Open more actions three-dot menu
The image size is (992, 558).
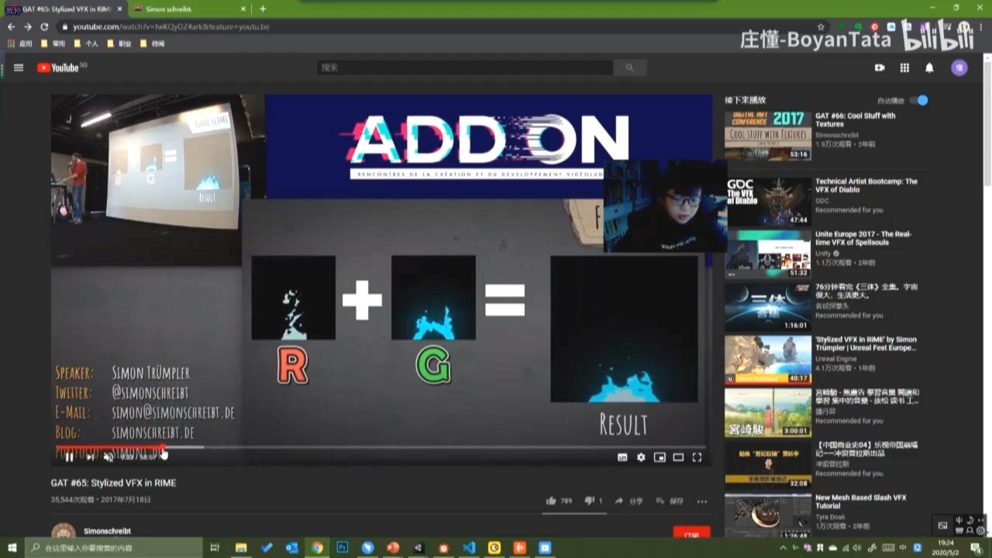[x=702, y=501]
